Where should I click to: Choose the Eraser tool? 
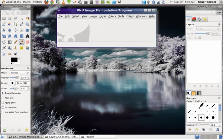[28, 42]
